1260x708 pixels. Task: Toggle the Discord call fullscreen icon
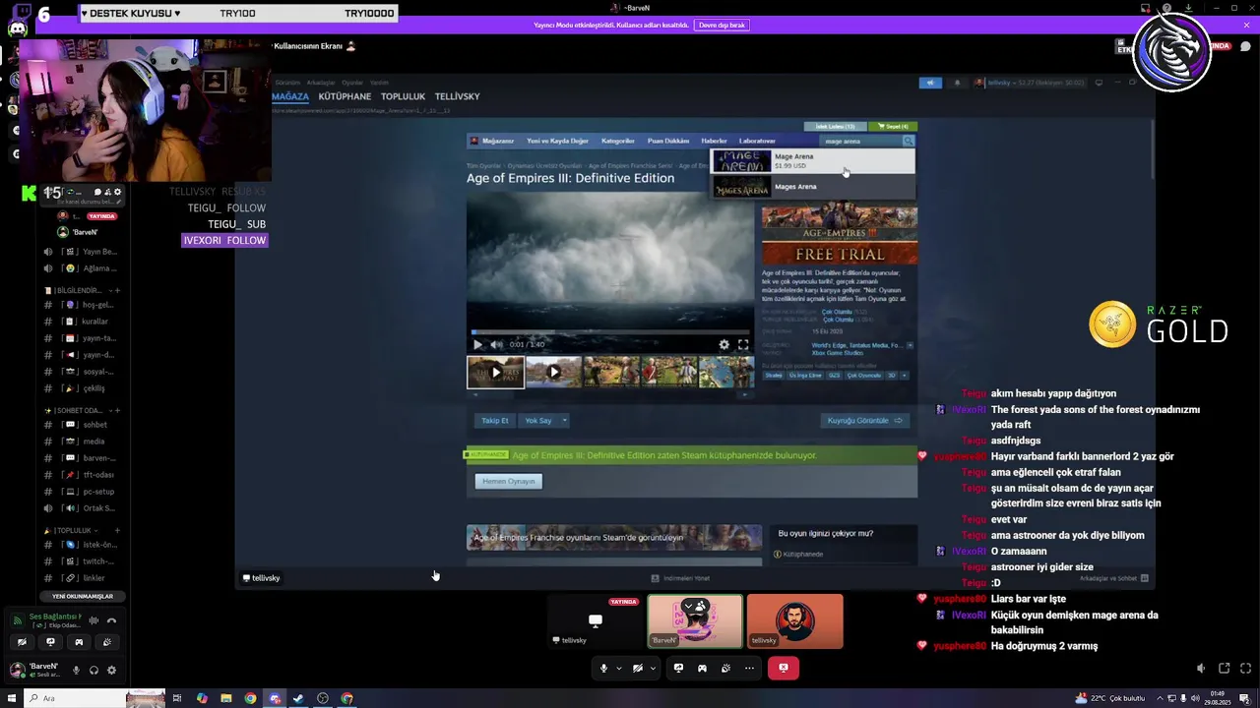click(1245, 669)
